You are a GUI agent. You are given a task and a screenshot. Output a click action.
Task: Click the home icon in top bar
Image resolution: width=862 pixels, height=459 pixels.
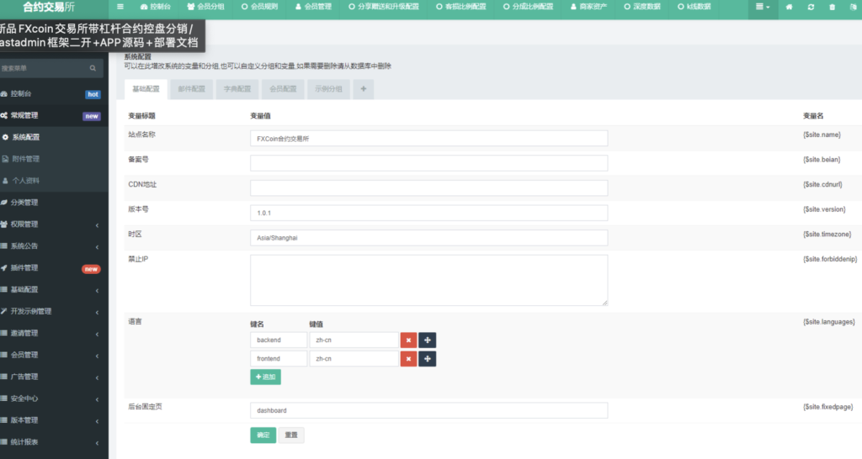click(x=789, y=7)
